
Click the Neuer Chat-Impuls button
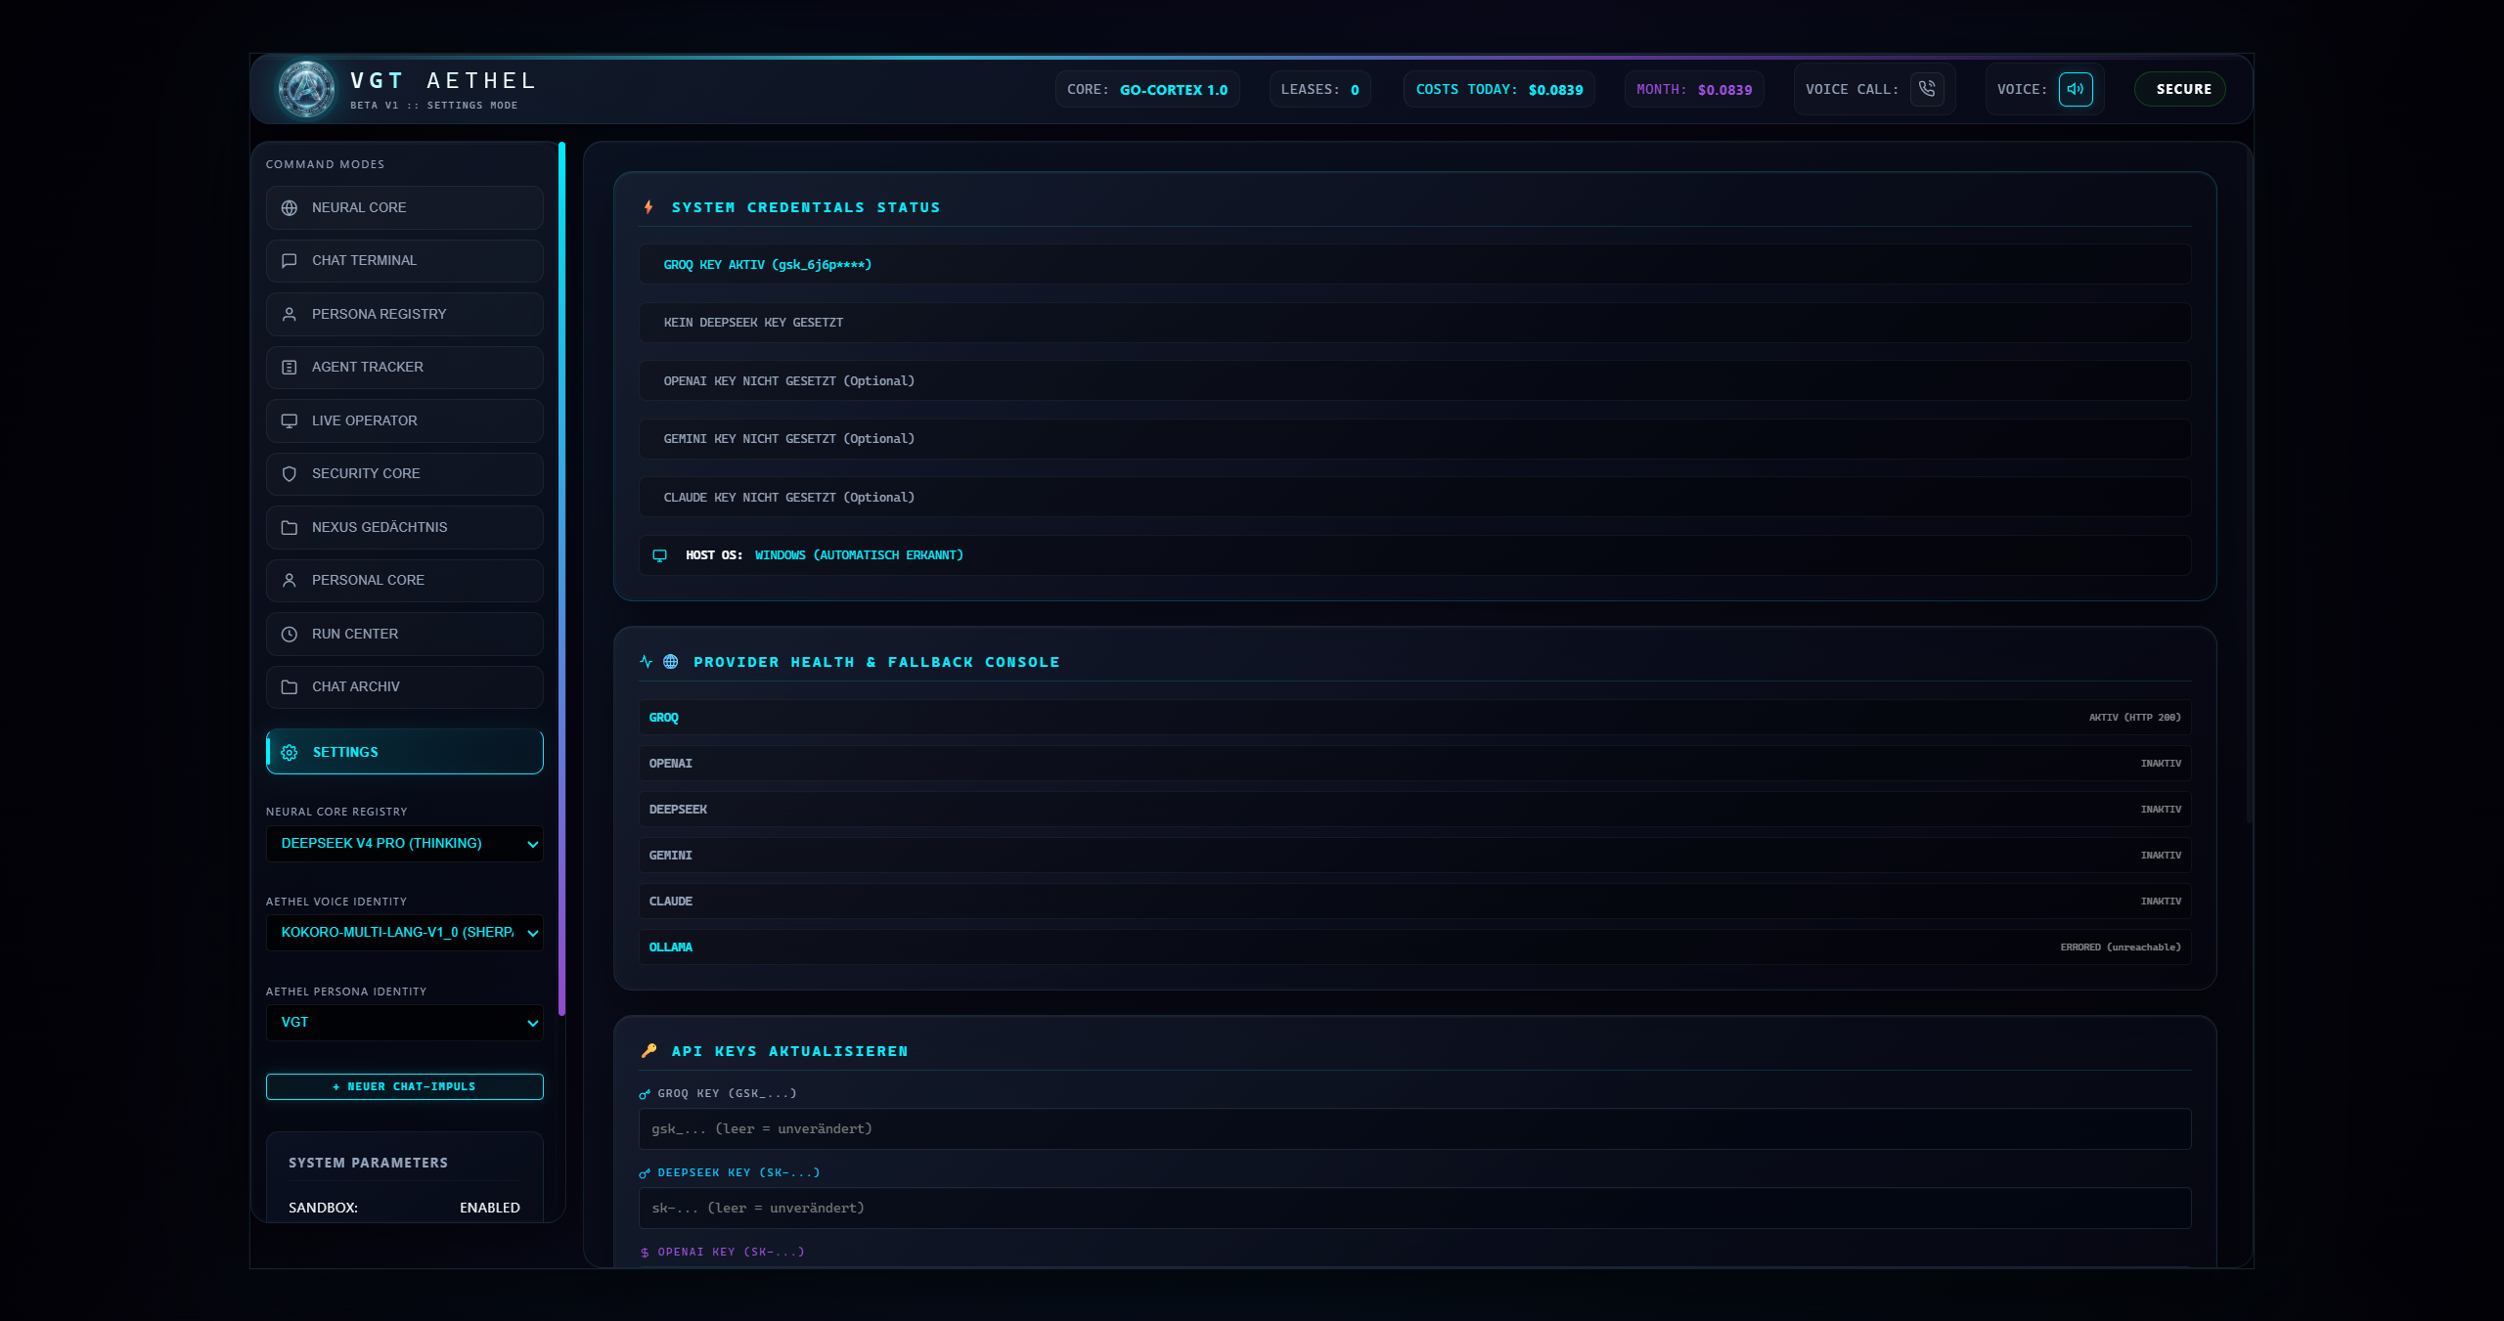point(405,1087)
